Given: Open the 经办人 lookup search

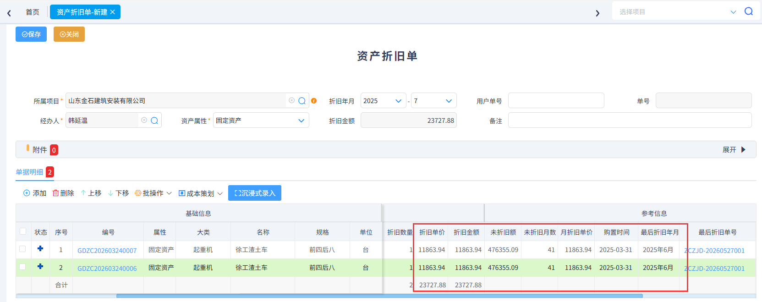Looking at the screenshot, I should pos(154,121).
